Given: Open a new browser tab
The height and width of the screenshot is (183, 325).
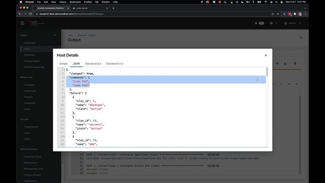Looking at the screenshot, I should click(113, 8).
